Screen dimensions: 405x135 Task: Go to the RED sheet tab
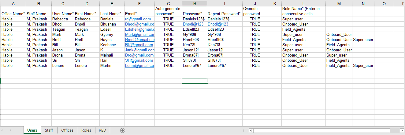coord(102,130)
